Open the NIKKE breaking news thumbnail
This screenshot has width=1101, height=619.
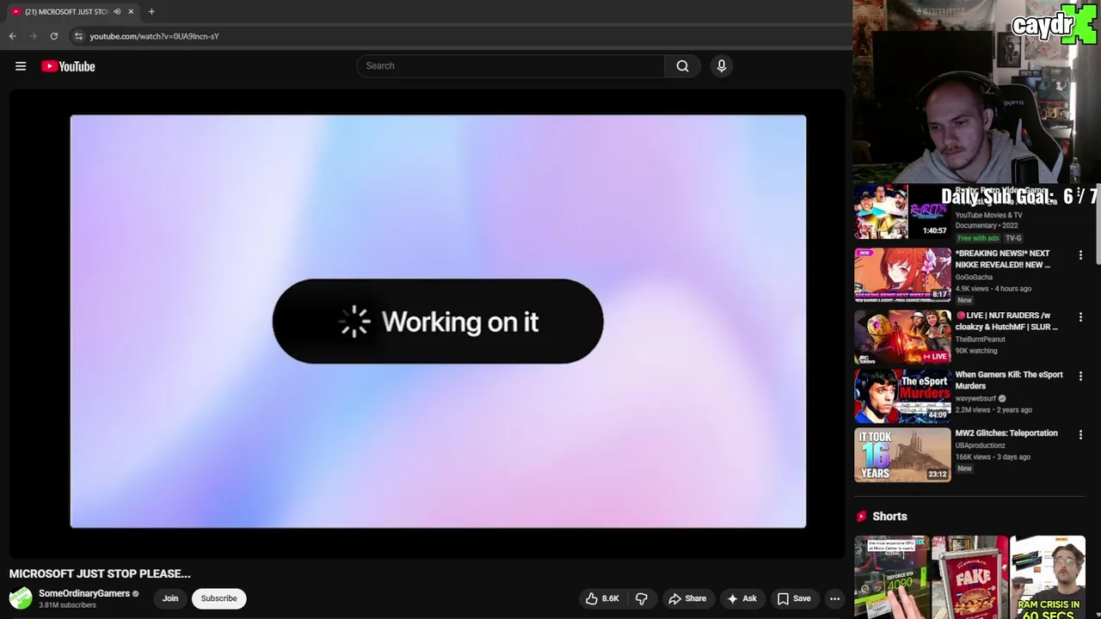pyautogui.click(x=902, y=275)
